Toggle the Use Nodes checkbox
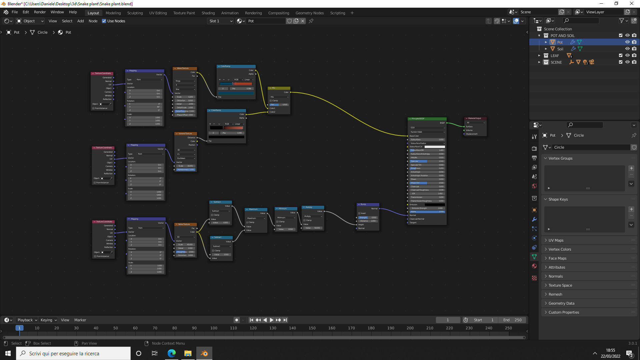Viewport: 640px width, 360px height. tap(104, 21)
